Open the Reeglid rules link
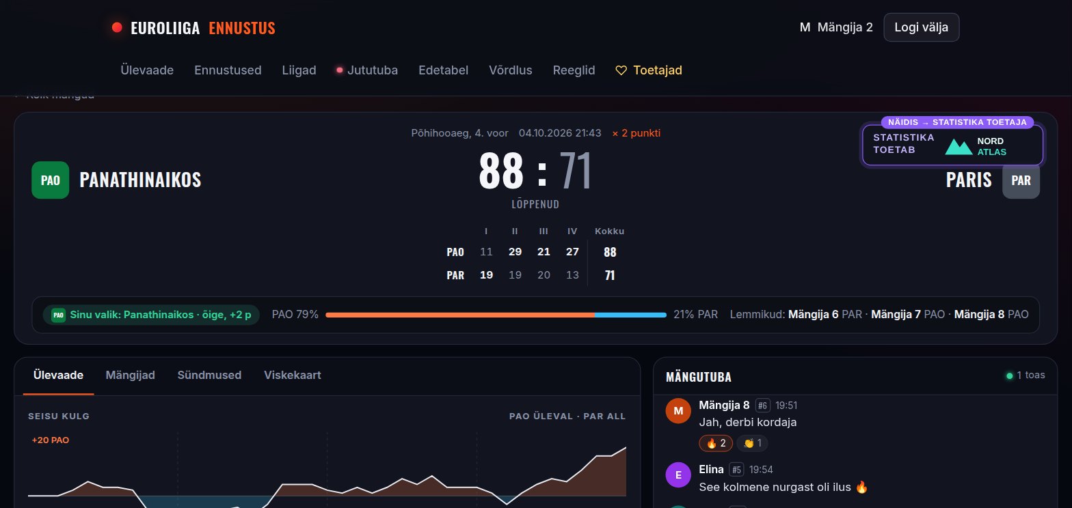 pos(574,70)
